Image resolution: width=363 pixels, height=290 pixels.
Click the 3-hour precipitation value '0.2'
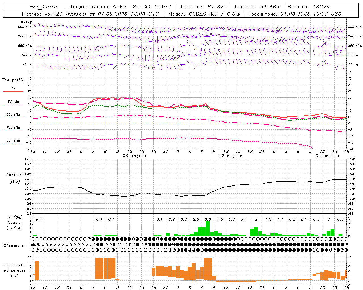click(x=184, y=219)
